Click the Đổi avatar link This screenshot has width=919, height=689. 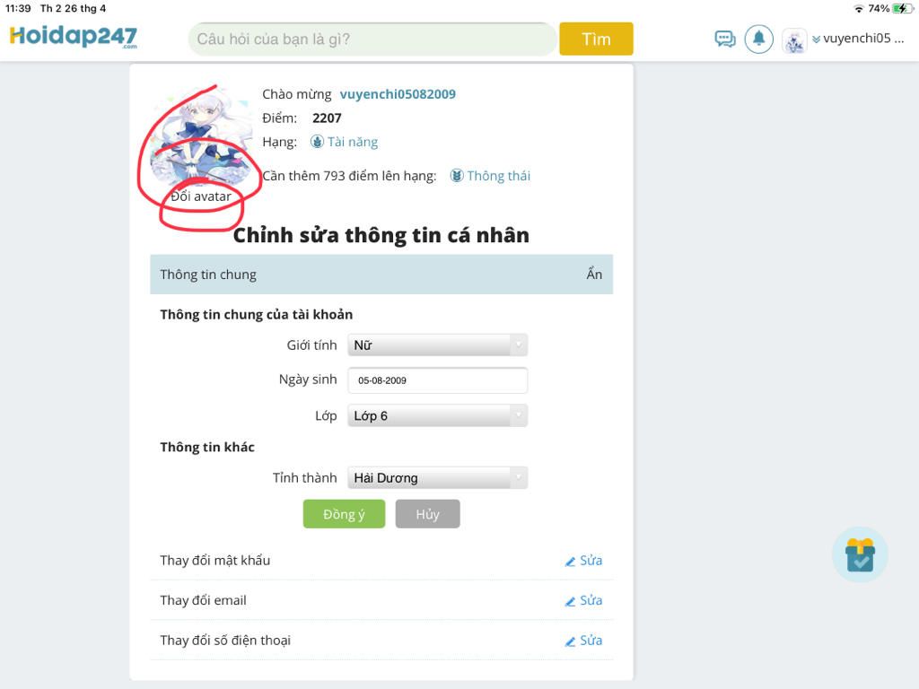point(201,196)
